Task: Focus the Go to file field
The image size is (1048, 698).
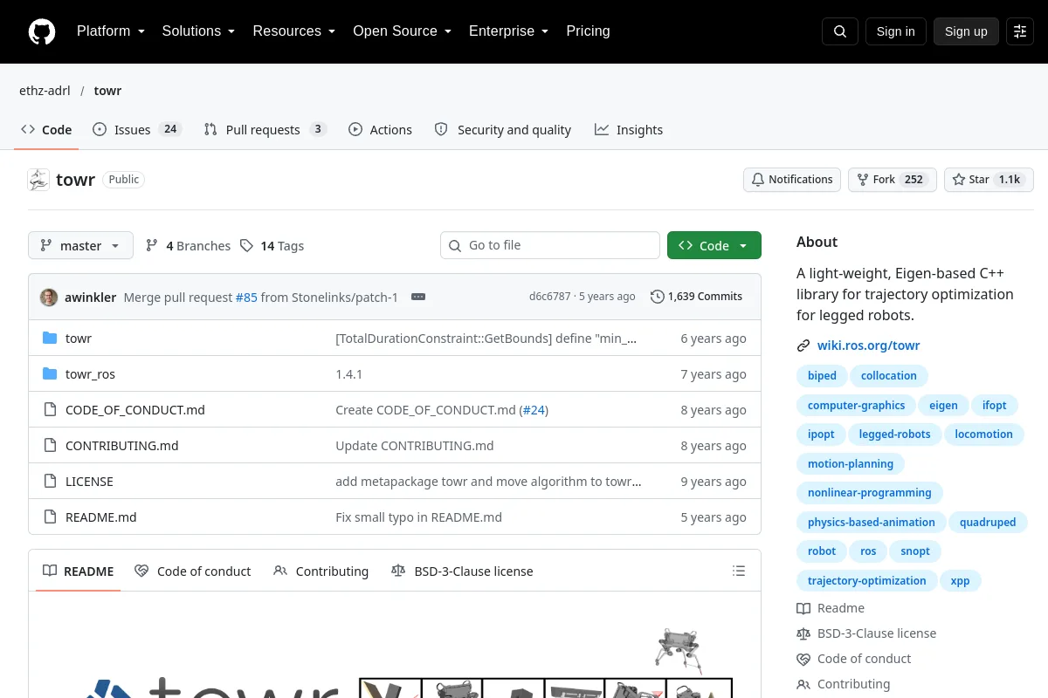Action: pyautogui.click(x=550, y=246)
